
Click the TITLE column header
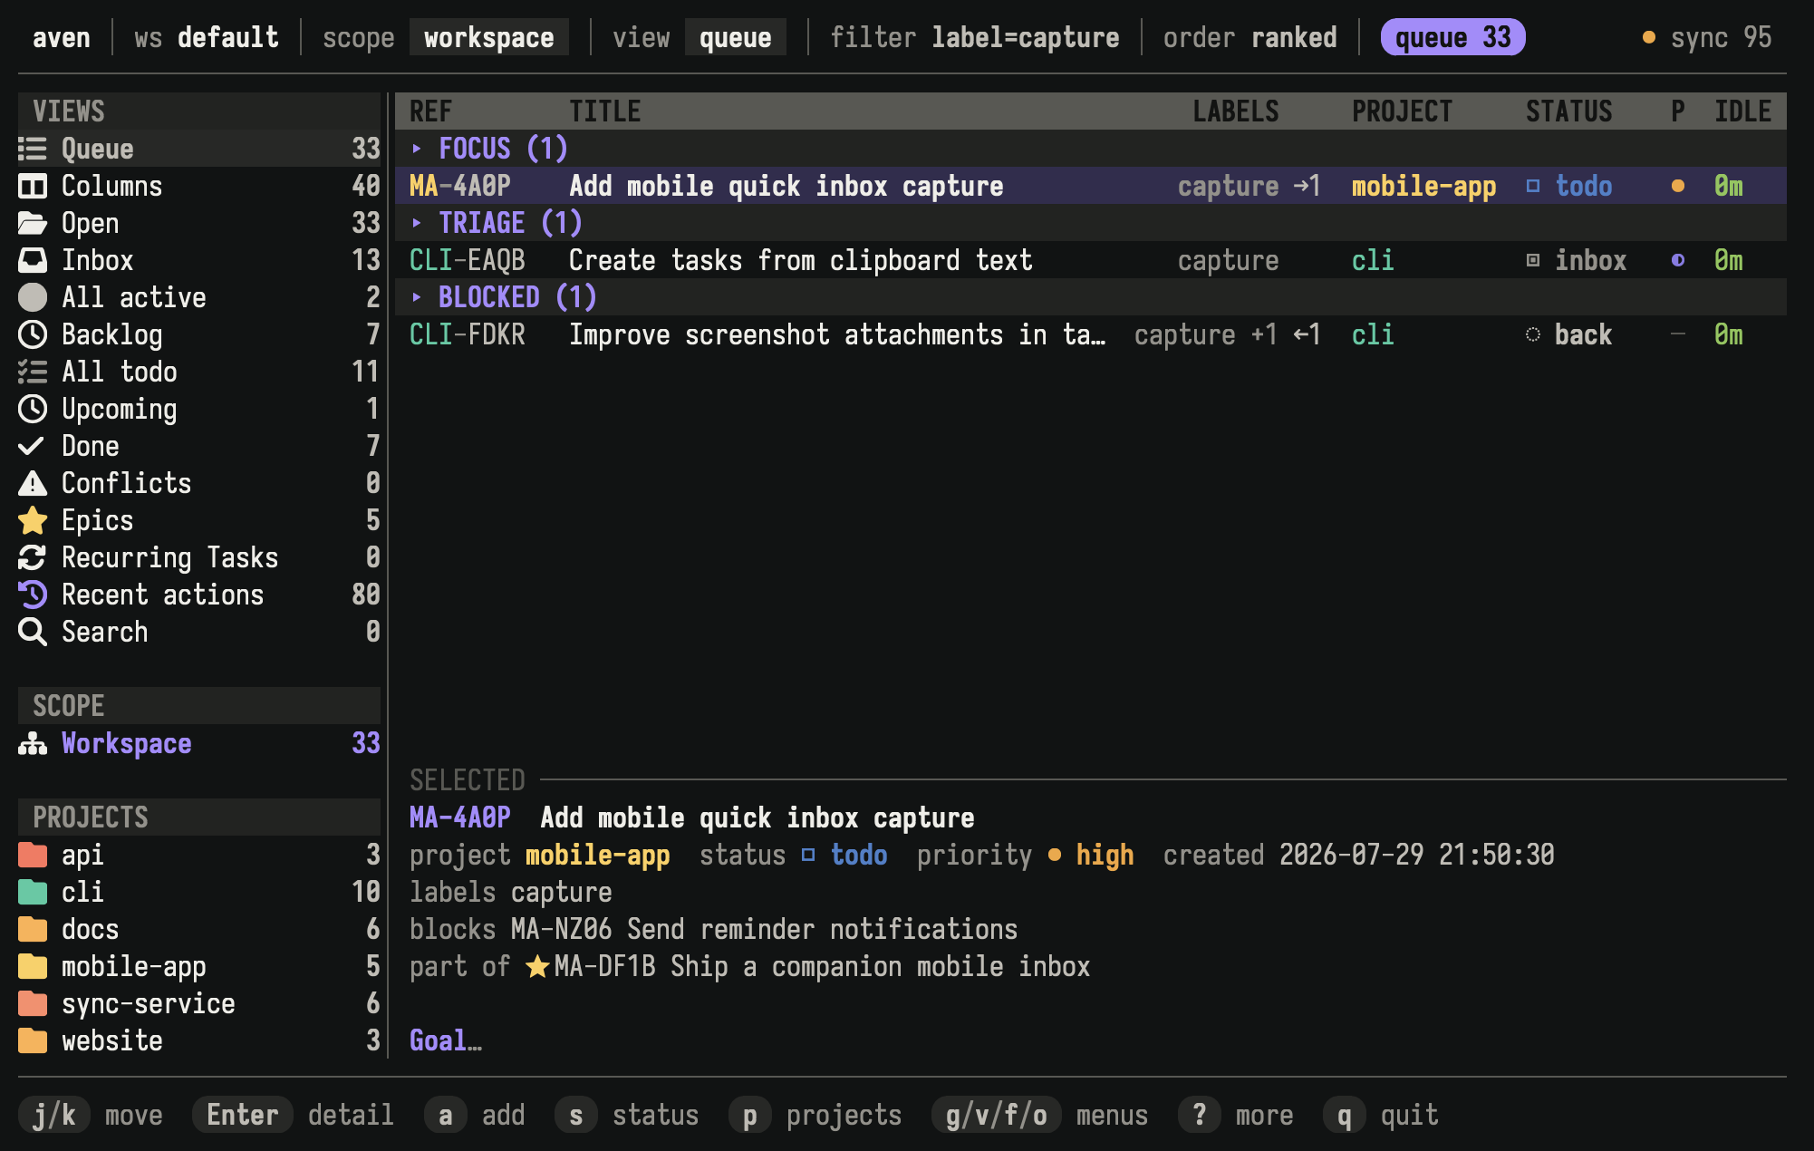pos(605,111)
